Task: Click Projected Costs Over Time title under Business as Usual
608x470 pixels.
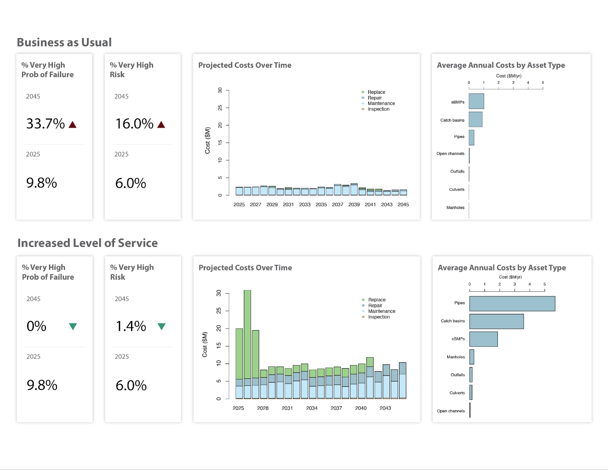Action: point(245,65)
